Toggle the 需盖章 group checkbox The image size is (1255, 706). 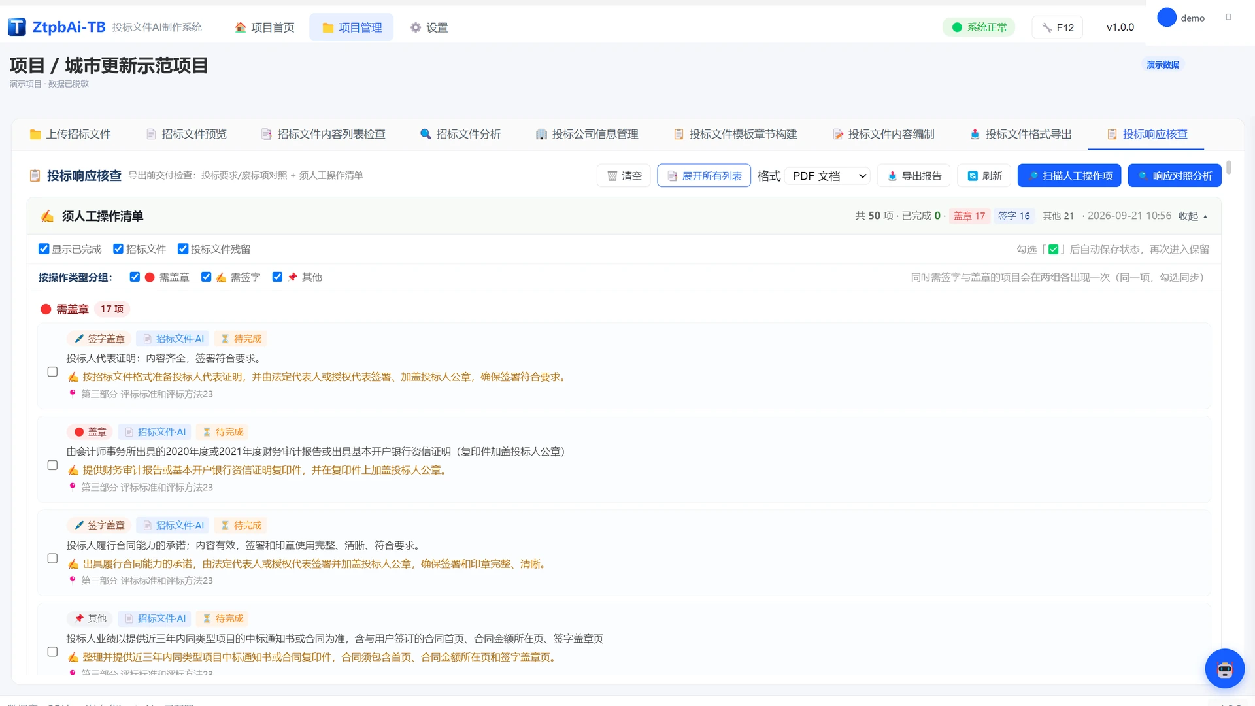[x=135, y=277]
